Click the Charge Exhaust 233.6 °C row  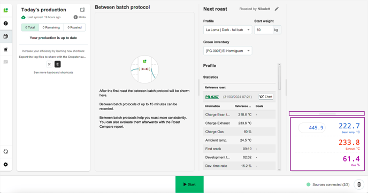240,123
